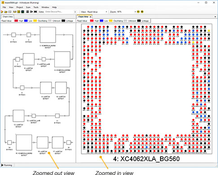218x175 pixels.
Task: Select device 7 BYPASS box
Action: (18, 59)
